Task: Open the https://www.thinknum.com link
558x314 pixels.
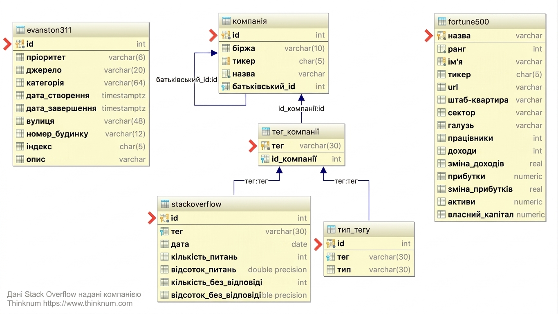Action: [x=88, y=303]
